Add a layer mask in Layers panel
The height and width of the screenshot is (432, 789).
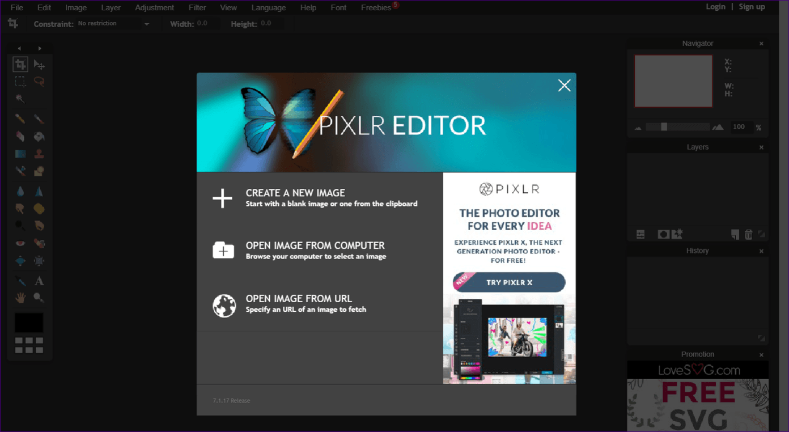coord(663,234)
